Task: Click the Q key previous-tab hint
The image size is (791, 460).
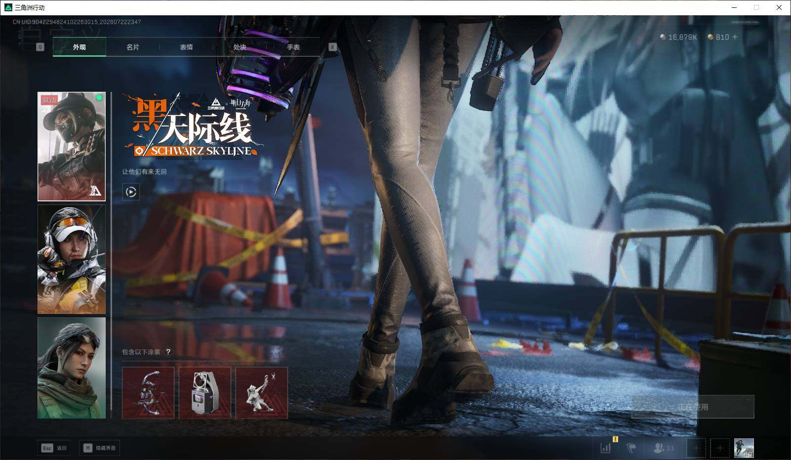Action: pyautogui.click(x=40, y=47)
